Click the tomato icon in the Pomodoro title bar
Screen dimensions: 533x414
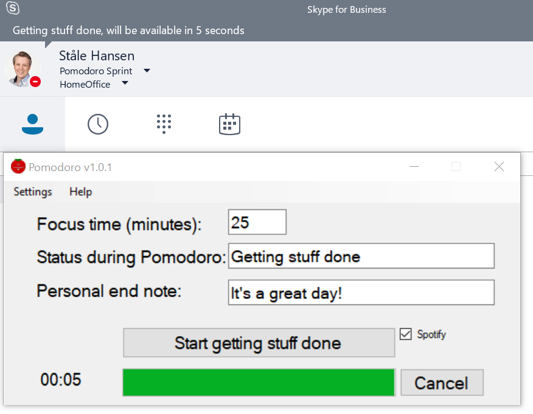coord(19,166)
